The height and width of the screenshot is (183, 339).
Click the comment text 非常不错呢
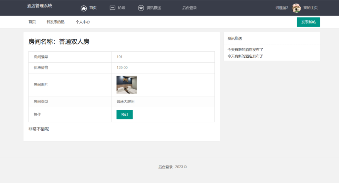39,129
